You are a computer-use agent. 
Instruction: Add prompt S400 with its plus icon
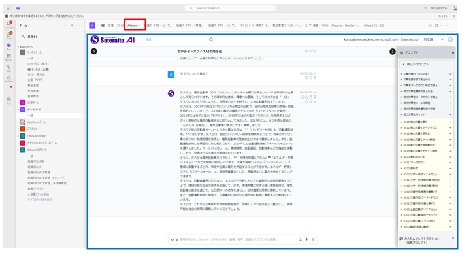(450, 227)
